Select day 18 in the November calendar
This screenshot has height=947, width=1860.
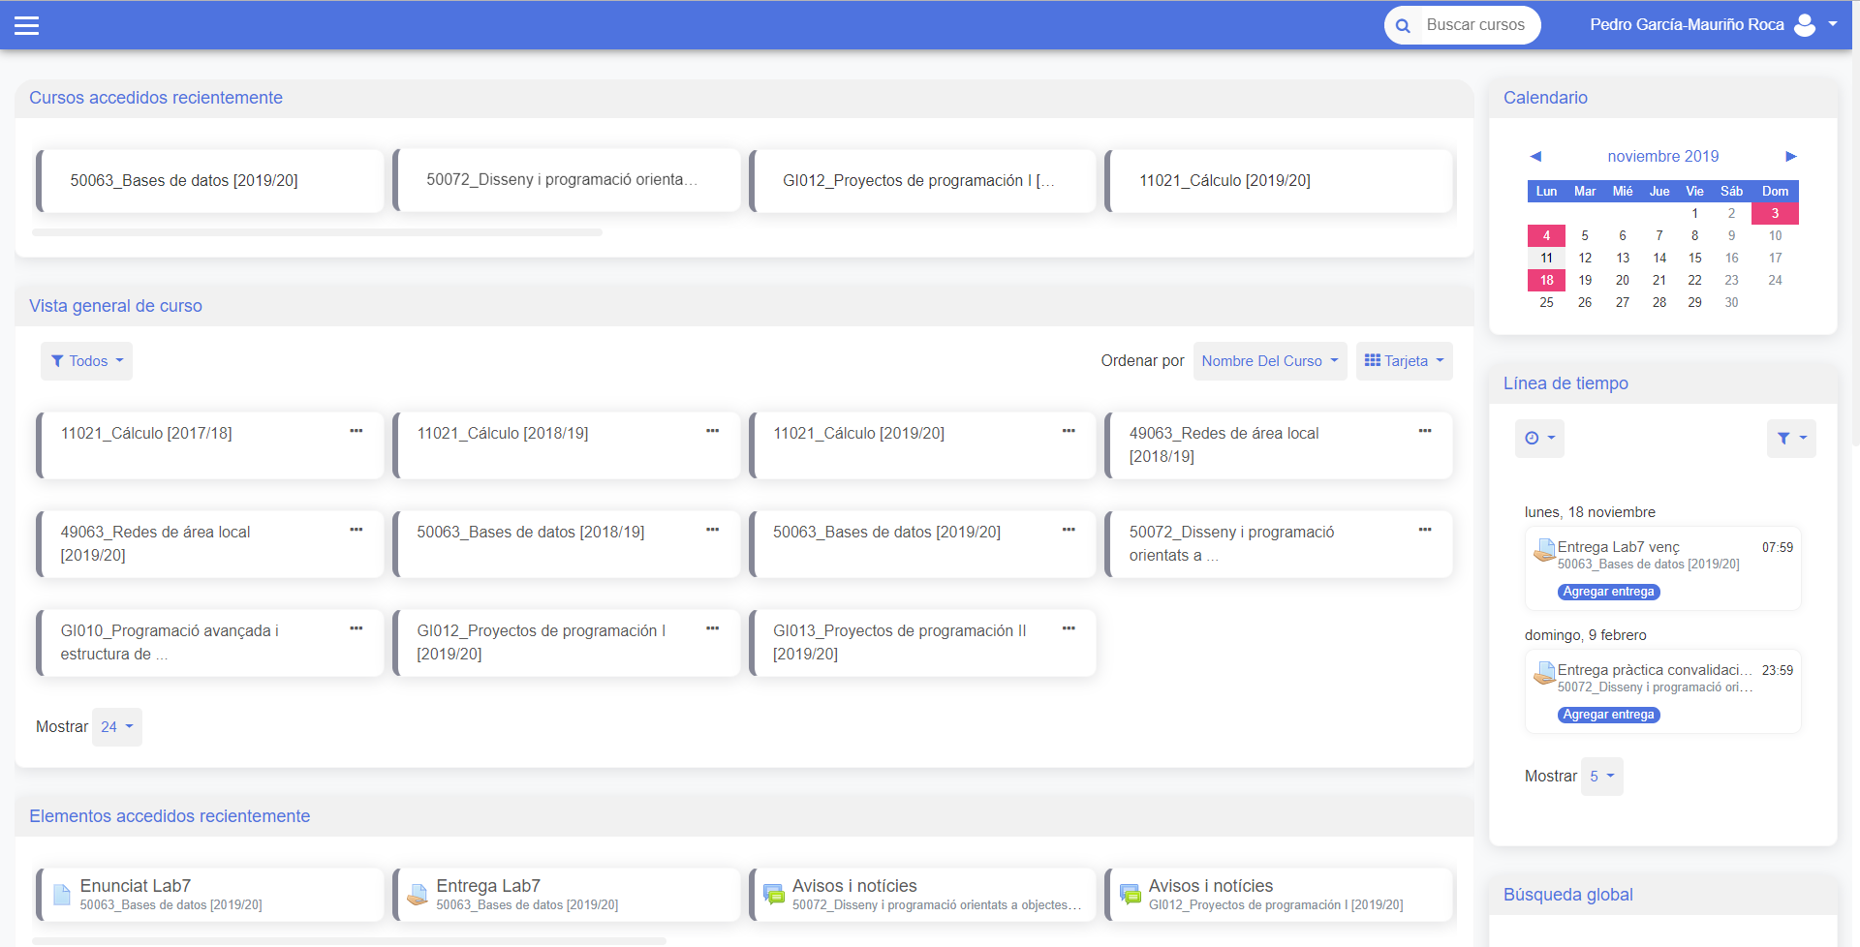pyautogui.click(x=1546, y=280)
